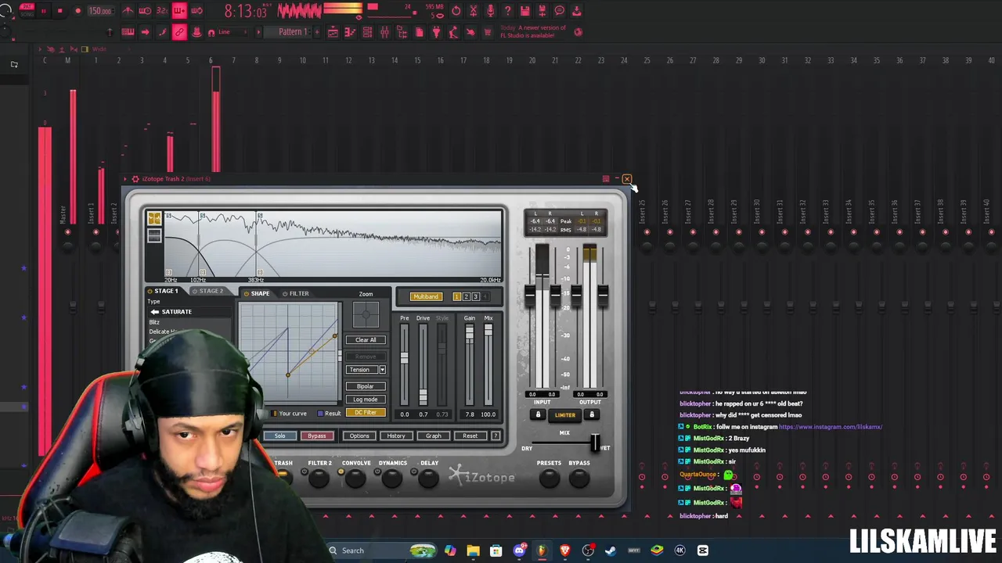Screen dimensions: 1002x563
Task: Click the Trash 2 question mark help button
Action: pyautogui.click(x=496, y=436)
